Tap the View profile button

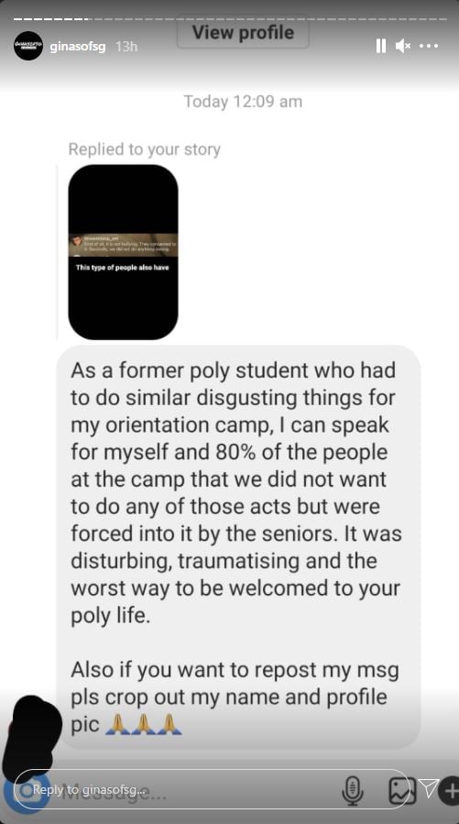click(243, 33)
